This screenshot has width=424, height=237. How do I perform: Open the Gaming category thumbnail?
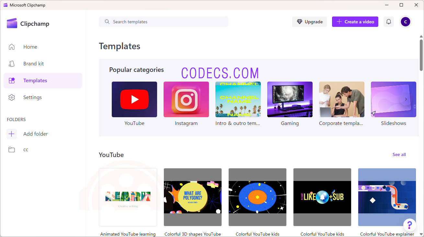coord(290,99)
